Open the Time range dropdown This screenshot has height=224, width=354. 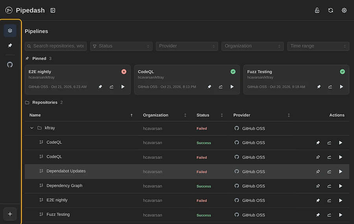point(318,46)
